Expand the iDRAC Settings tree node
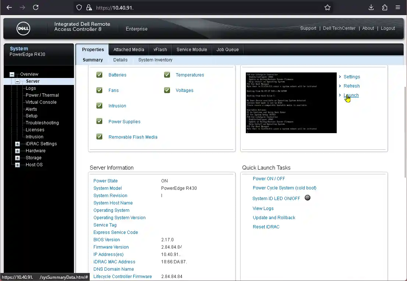407x281 pixels. pyautogui.click(x=17, y=144)
